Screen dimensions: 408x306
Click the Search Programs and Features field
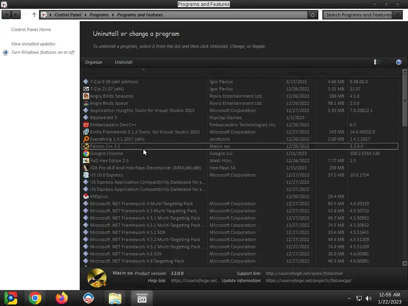tap(358, 15)
